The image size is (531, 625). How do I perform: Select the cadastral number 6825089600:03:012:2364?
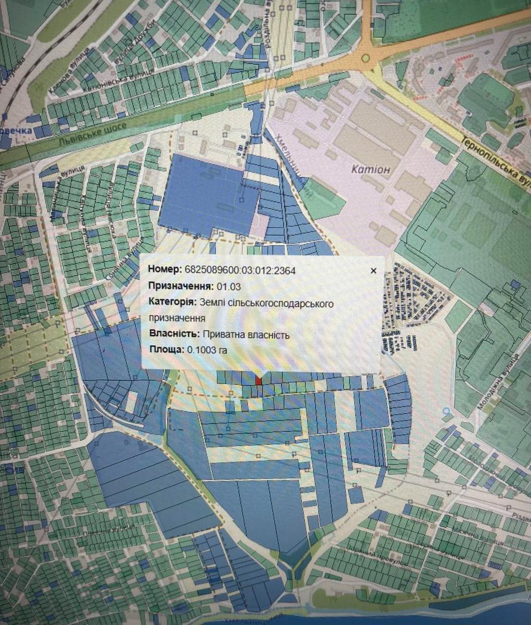(240, 270)
